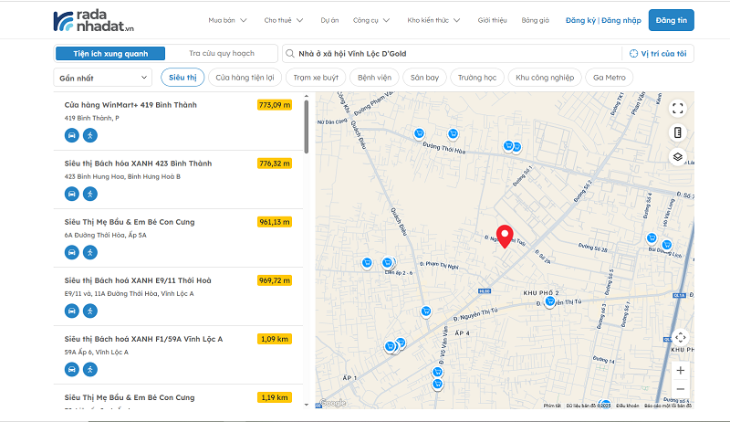Click car icon for WinMart+ 419 Bình Thành
730x422 pixels.
click(x=72, y=135)
